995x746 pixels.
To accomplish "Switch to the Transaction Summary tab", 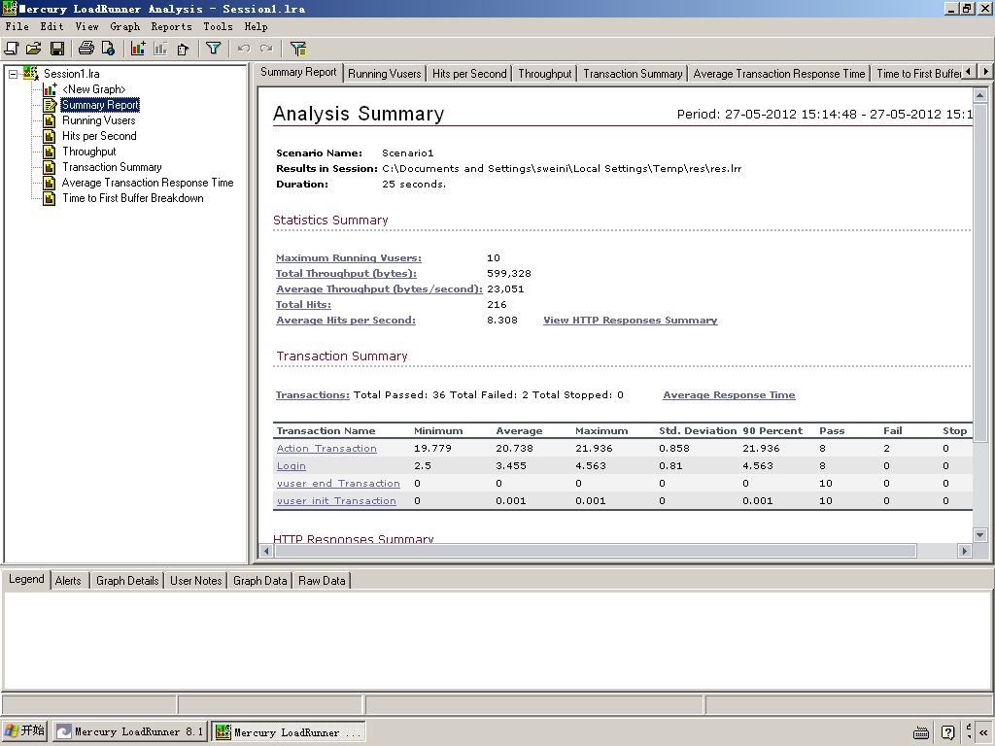I will pos(634,74).
